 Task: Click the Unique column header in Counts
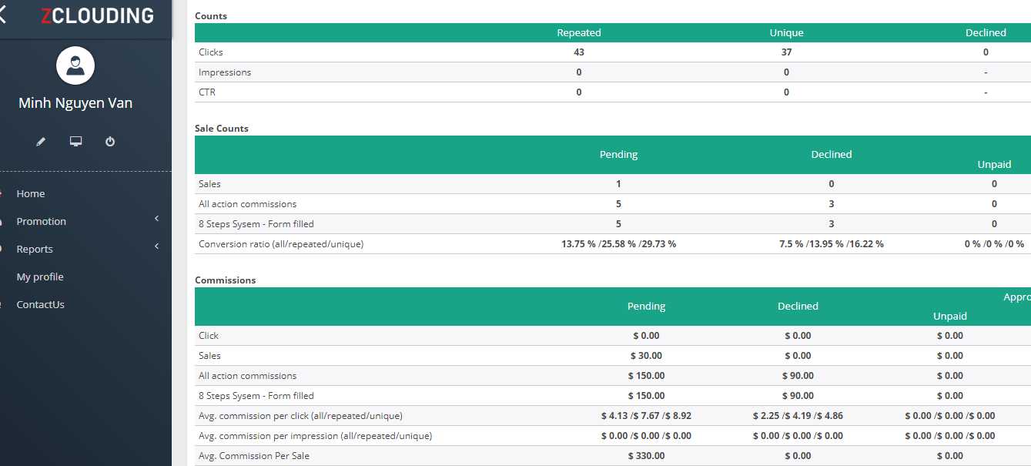point(786,33)
